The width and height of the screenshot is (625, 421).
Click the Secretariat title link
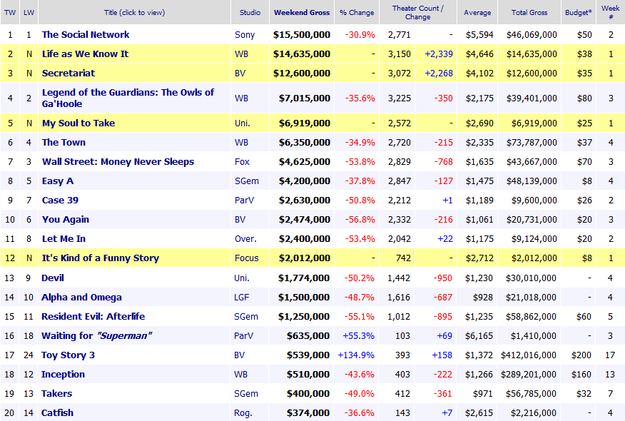click(x=68, y=73)
